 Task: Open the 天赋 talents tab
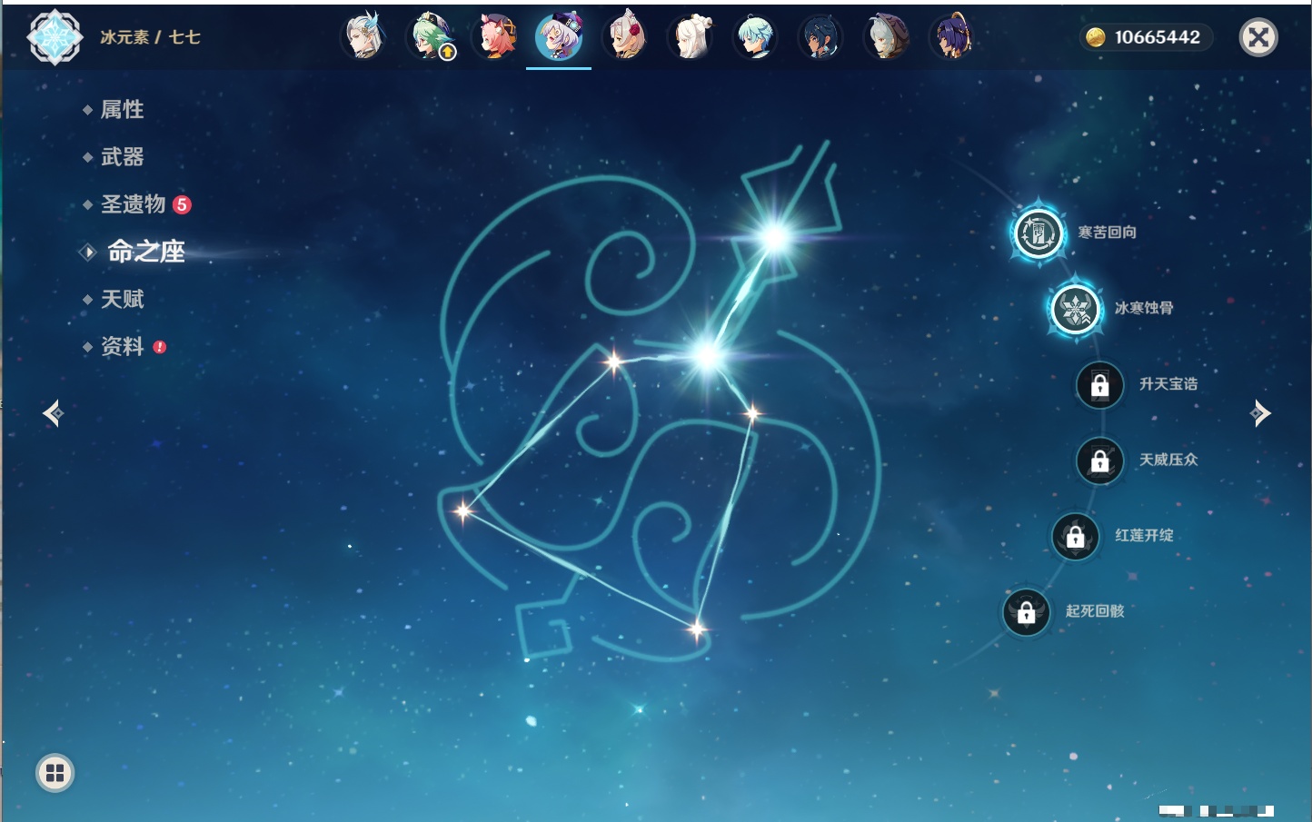122,299
